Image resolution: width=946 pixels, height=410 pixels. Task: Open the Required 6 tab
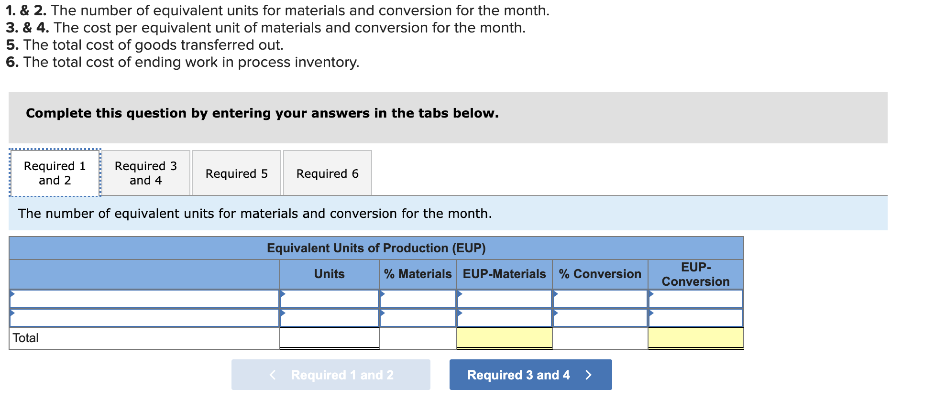(x=327, y=173)
